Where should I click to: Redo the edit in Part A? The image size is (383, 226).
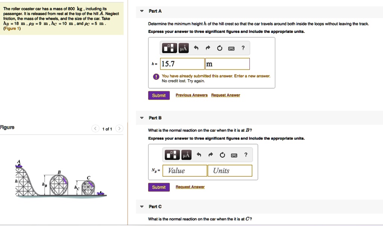pyautogui.click(x=208, y=48)
